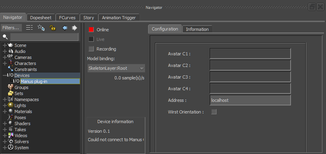Click the Avatar C1 input field
This screenshot has width=326, height=154.
(x=250, y=54)
